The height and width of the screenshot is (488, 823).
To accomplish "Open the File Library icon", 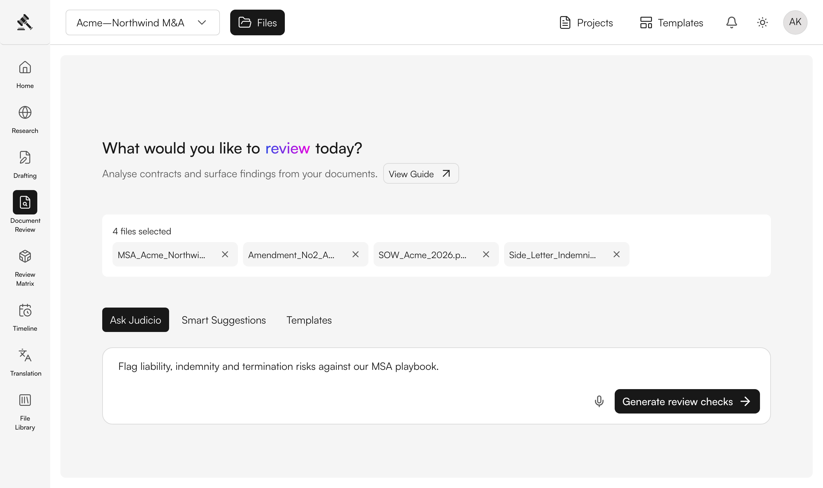I will pyautogui.click(x=25, y=400).
